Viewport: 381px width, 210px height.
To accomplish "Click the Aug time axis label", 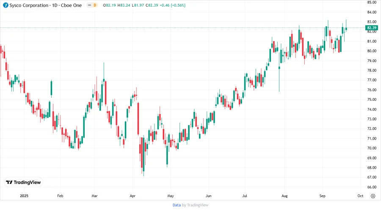I will click(284, 196).
